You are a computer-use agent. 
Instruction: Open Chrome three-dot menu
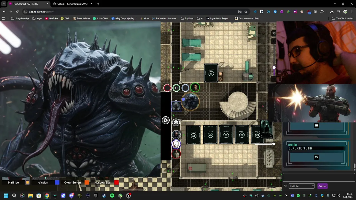click(x=352, y=12)
